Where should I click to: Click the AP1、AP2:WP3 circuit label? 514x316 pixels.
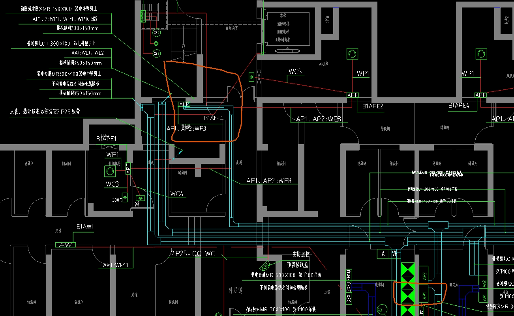click(x=186, y=128)
